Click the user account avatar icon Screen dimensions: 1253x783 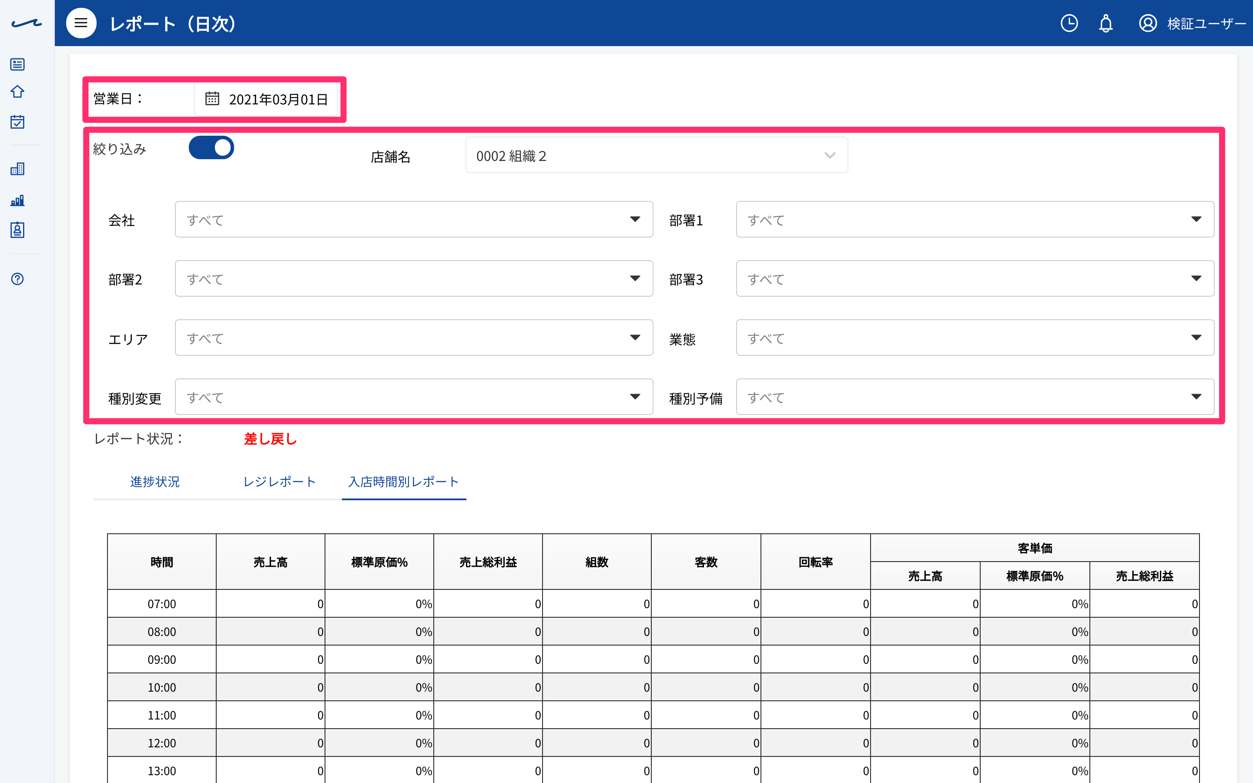1148,23
